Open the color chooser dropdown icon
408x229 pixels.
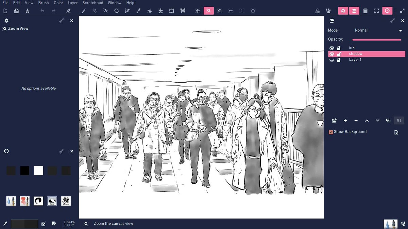pyautogui.click(x=317, y=11)
